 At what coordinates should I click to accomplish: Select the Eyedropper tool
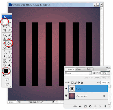(x=9, y=61)
